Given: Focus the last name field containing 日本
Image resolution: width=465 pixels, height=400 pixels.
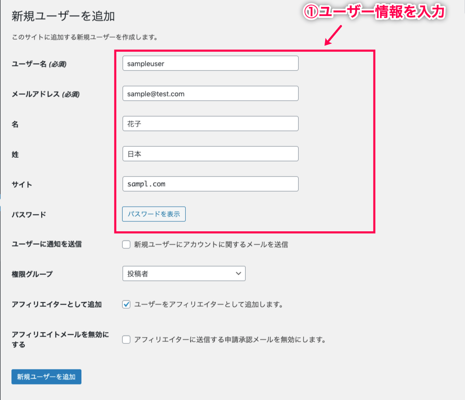Looking at the screenshot, I should coord(210,154).
